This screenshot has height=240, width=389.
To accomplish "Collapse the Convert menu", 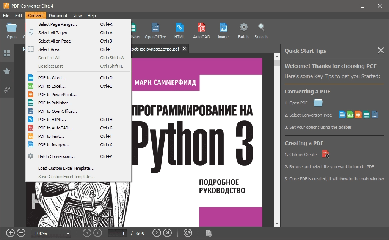I will pos(36,16).
